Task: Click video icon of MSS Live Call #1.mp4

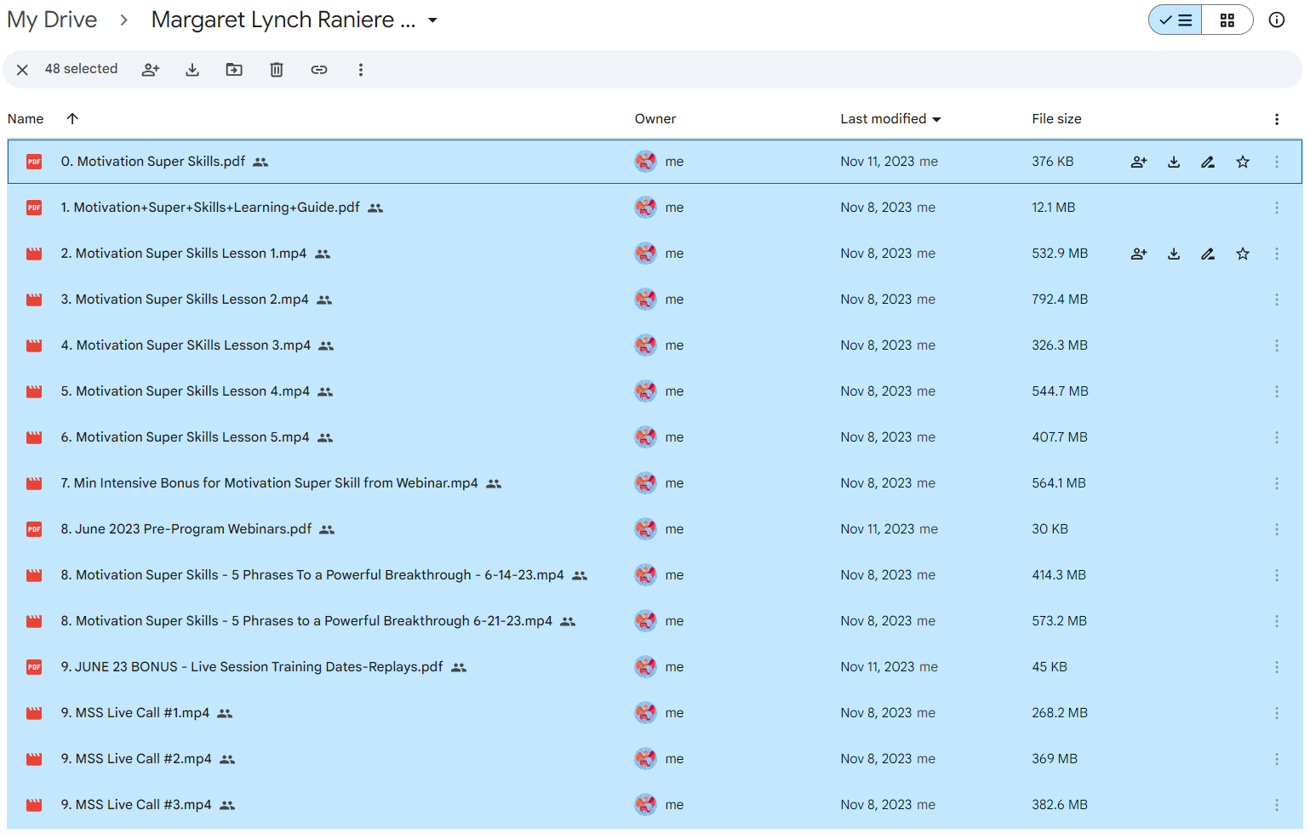Action: pyautogui.click(x=34, y=713)
